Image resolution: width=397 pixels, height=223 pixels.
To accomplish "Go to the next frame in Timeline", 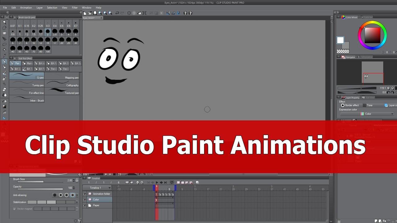I will click(x=161, y=182).
